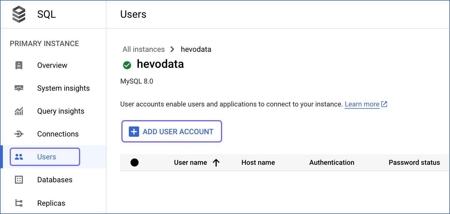Sort by User name column
This screenshot has height=214, width=450.
pyautogui.click(x=190, y=163)
